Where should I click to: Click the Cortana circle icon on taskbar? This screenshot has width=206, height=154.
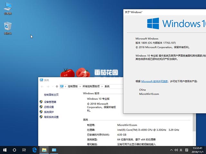tap(14, 150)
